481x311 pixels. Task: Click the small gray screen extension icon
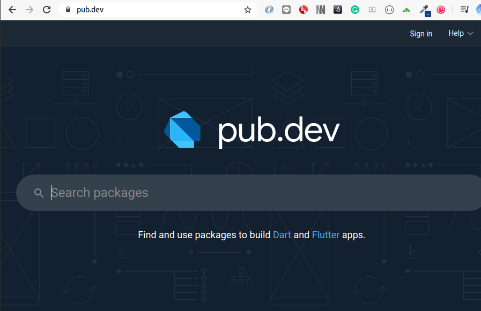pyautogui.click(x=372, y=10)
